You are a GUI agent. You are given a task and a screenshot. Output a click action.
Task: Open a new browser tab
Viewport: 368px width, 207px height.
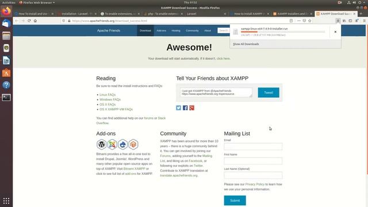(361, 14)
